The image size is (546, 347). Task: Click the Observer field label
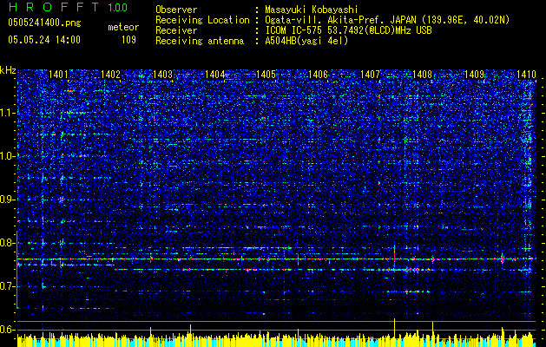click(176, 10)
